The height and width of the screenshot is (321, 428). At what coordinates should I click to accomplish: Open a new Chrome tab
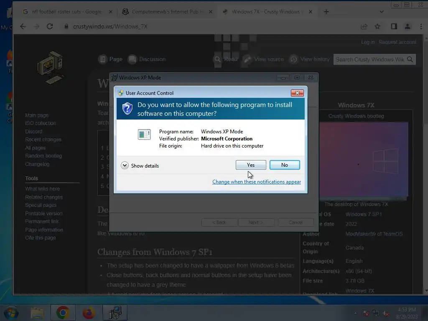[326, 12]
